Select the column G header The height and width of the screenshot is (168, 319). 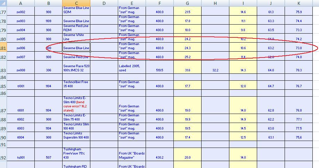tap(187, 3)
